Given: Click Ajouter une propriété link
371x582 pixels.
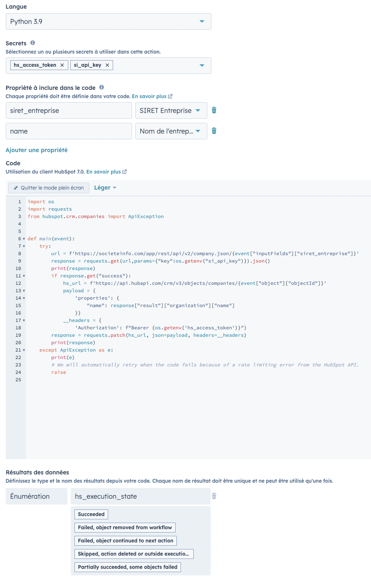Looking at the screenshot, I should point(37,150).
